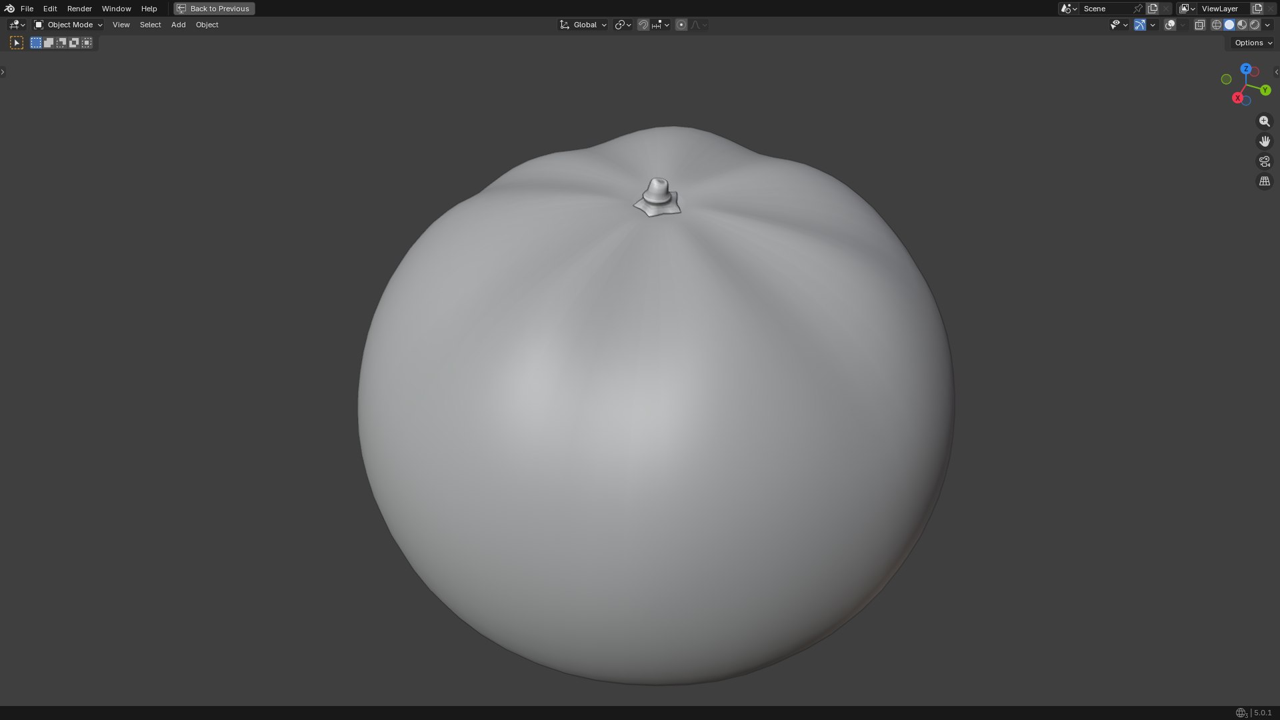Open the pivot point dropdown
This screenshot has height=720, width=1280.
tap(623, 25)
